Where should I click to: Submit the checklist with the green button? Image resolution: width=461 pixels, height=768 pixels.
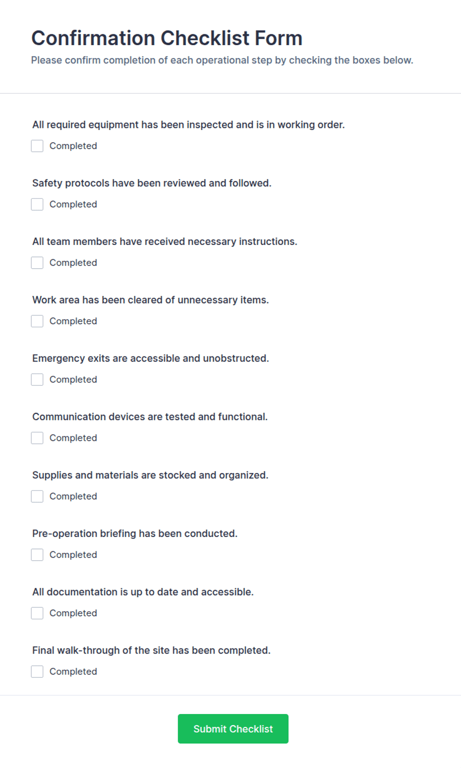pyautogui.click(x=233, y=729)
